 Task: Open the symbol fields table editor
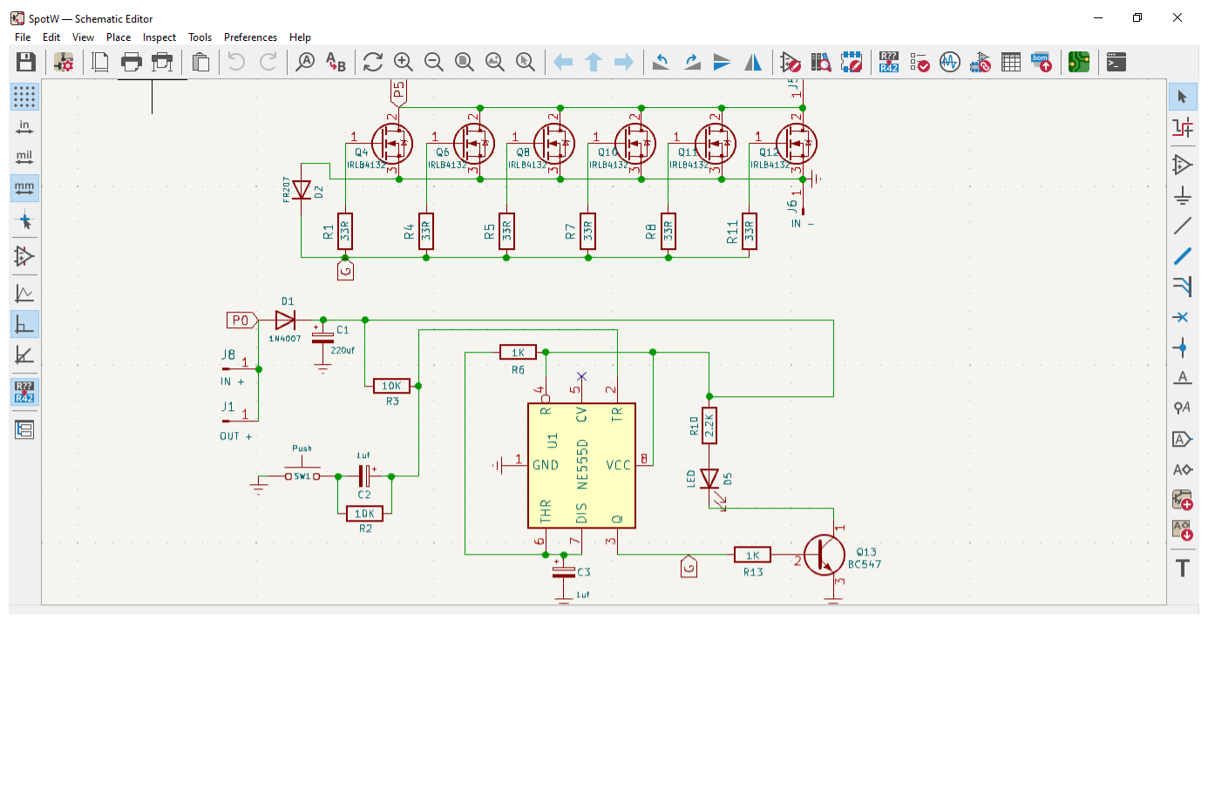pos(1011,62)
